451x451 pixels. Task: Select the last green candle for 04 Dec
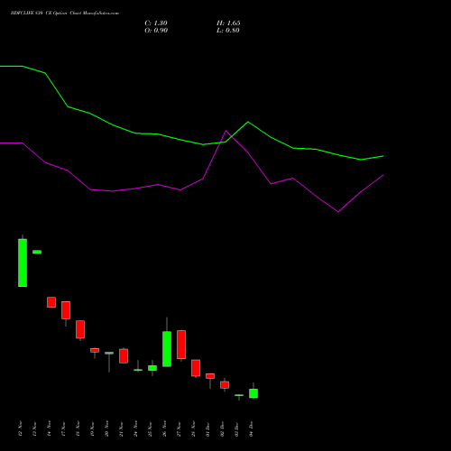tap(253, 393)
